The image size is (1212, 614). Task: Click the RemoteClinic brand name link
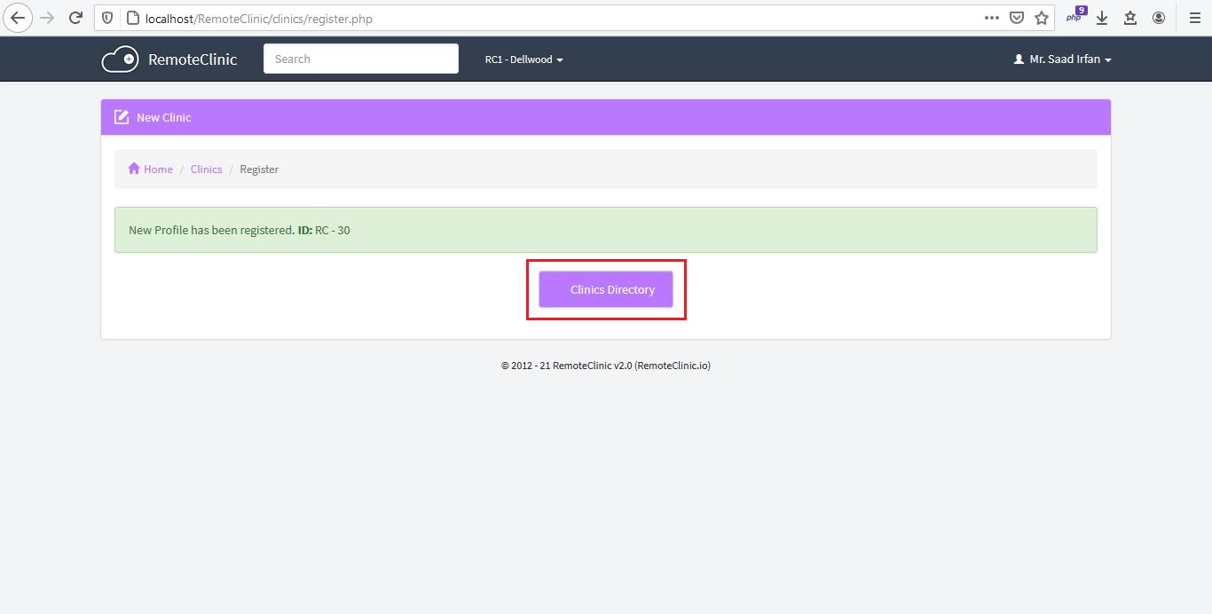click(193, 59)
